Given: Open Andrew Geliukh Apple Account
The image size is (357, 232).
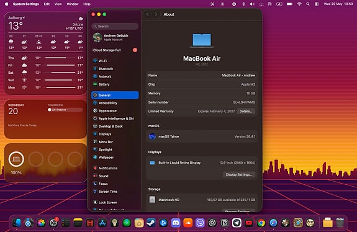Looking at the screenshot, I should click(115, 37).
